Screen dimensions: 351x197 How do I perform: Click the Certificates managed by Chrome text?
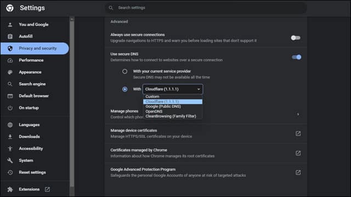[x=139, y=150]
